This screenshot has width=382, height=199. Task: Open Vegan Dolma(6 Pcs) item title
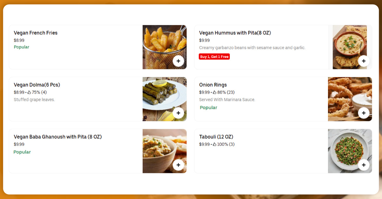click(x=37, y=85)
